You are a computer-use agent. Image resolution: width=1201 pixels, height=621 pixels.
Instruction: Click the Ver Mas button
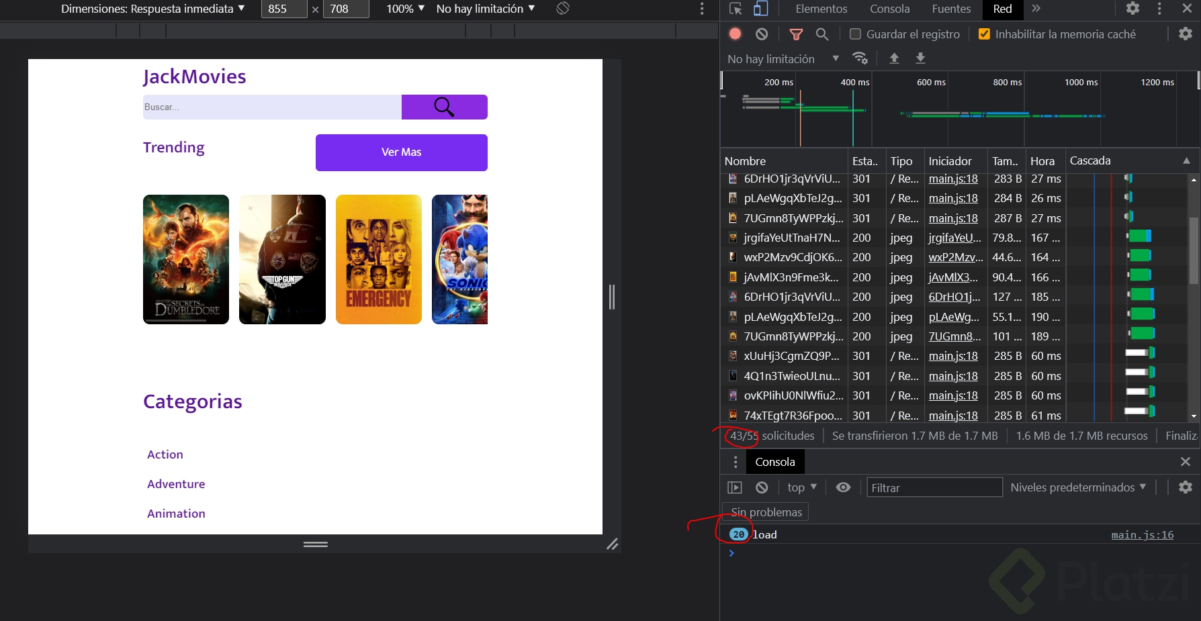pos(401,152)
